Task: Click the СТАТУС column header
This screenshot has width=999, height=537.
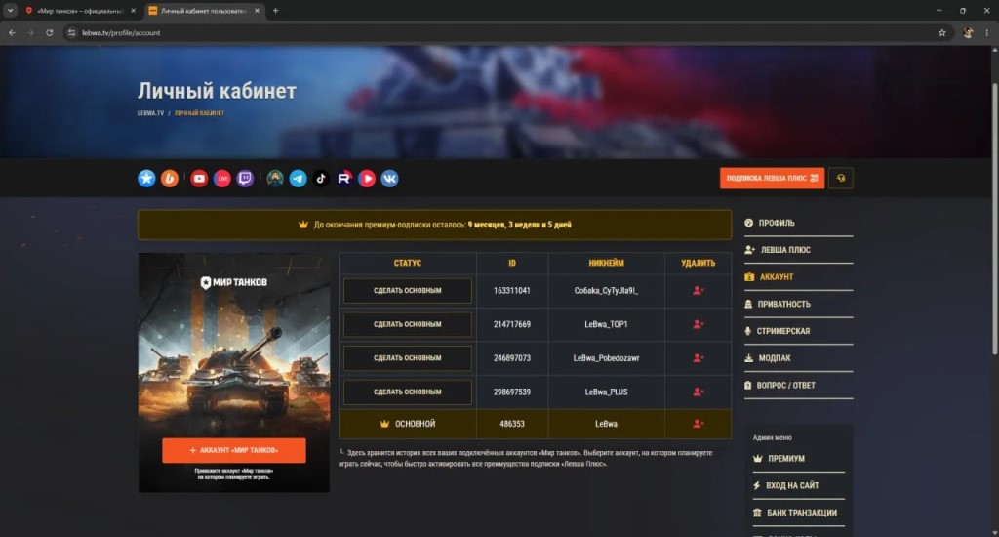Action: [x=407, y=263]
